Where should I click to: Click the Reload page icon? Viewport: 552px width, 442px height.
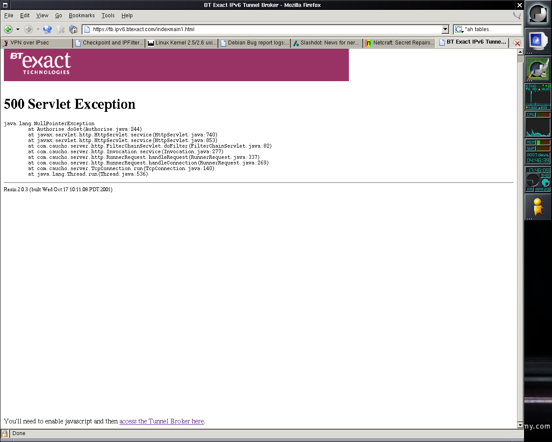click(47, 29)
